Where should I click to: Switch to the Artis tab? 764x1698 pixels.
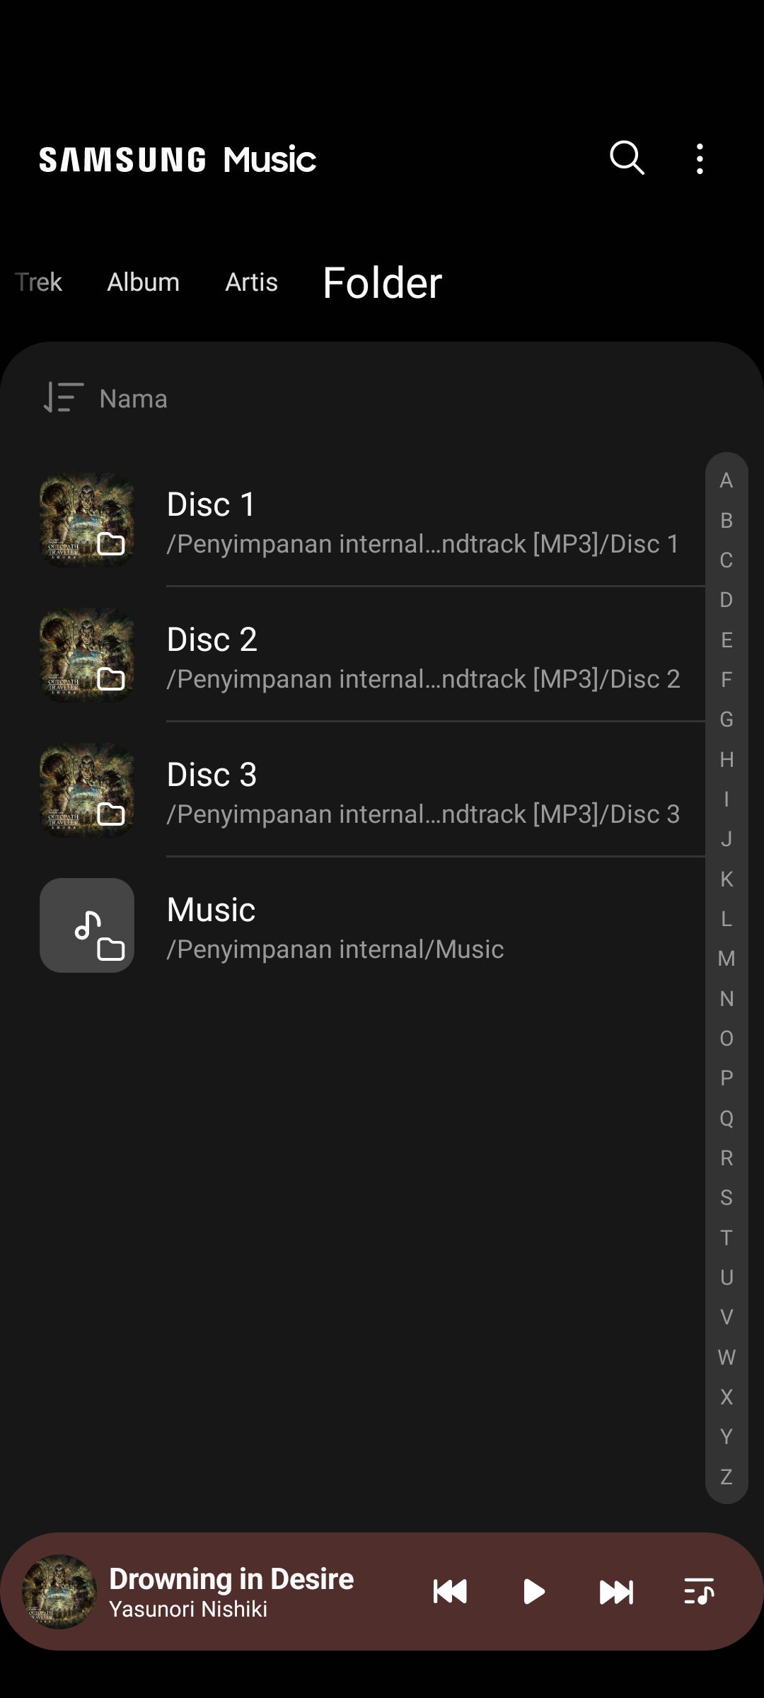[x=251, y=282]
